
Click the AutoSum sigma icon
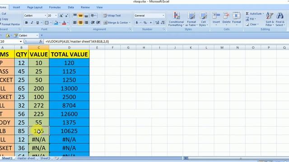coord(247,13)
